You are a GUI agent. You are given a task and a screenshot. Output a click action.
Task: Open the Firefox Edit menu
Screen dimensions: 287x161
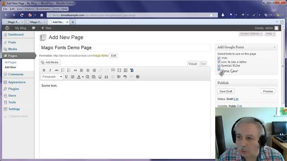[12, 9]
